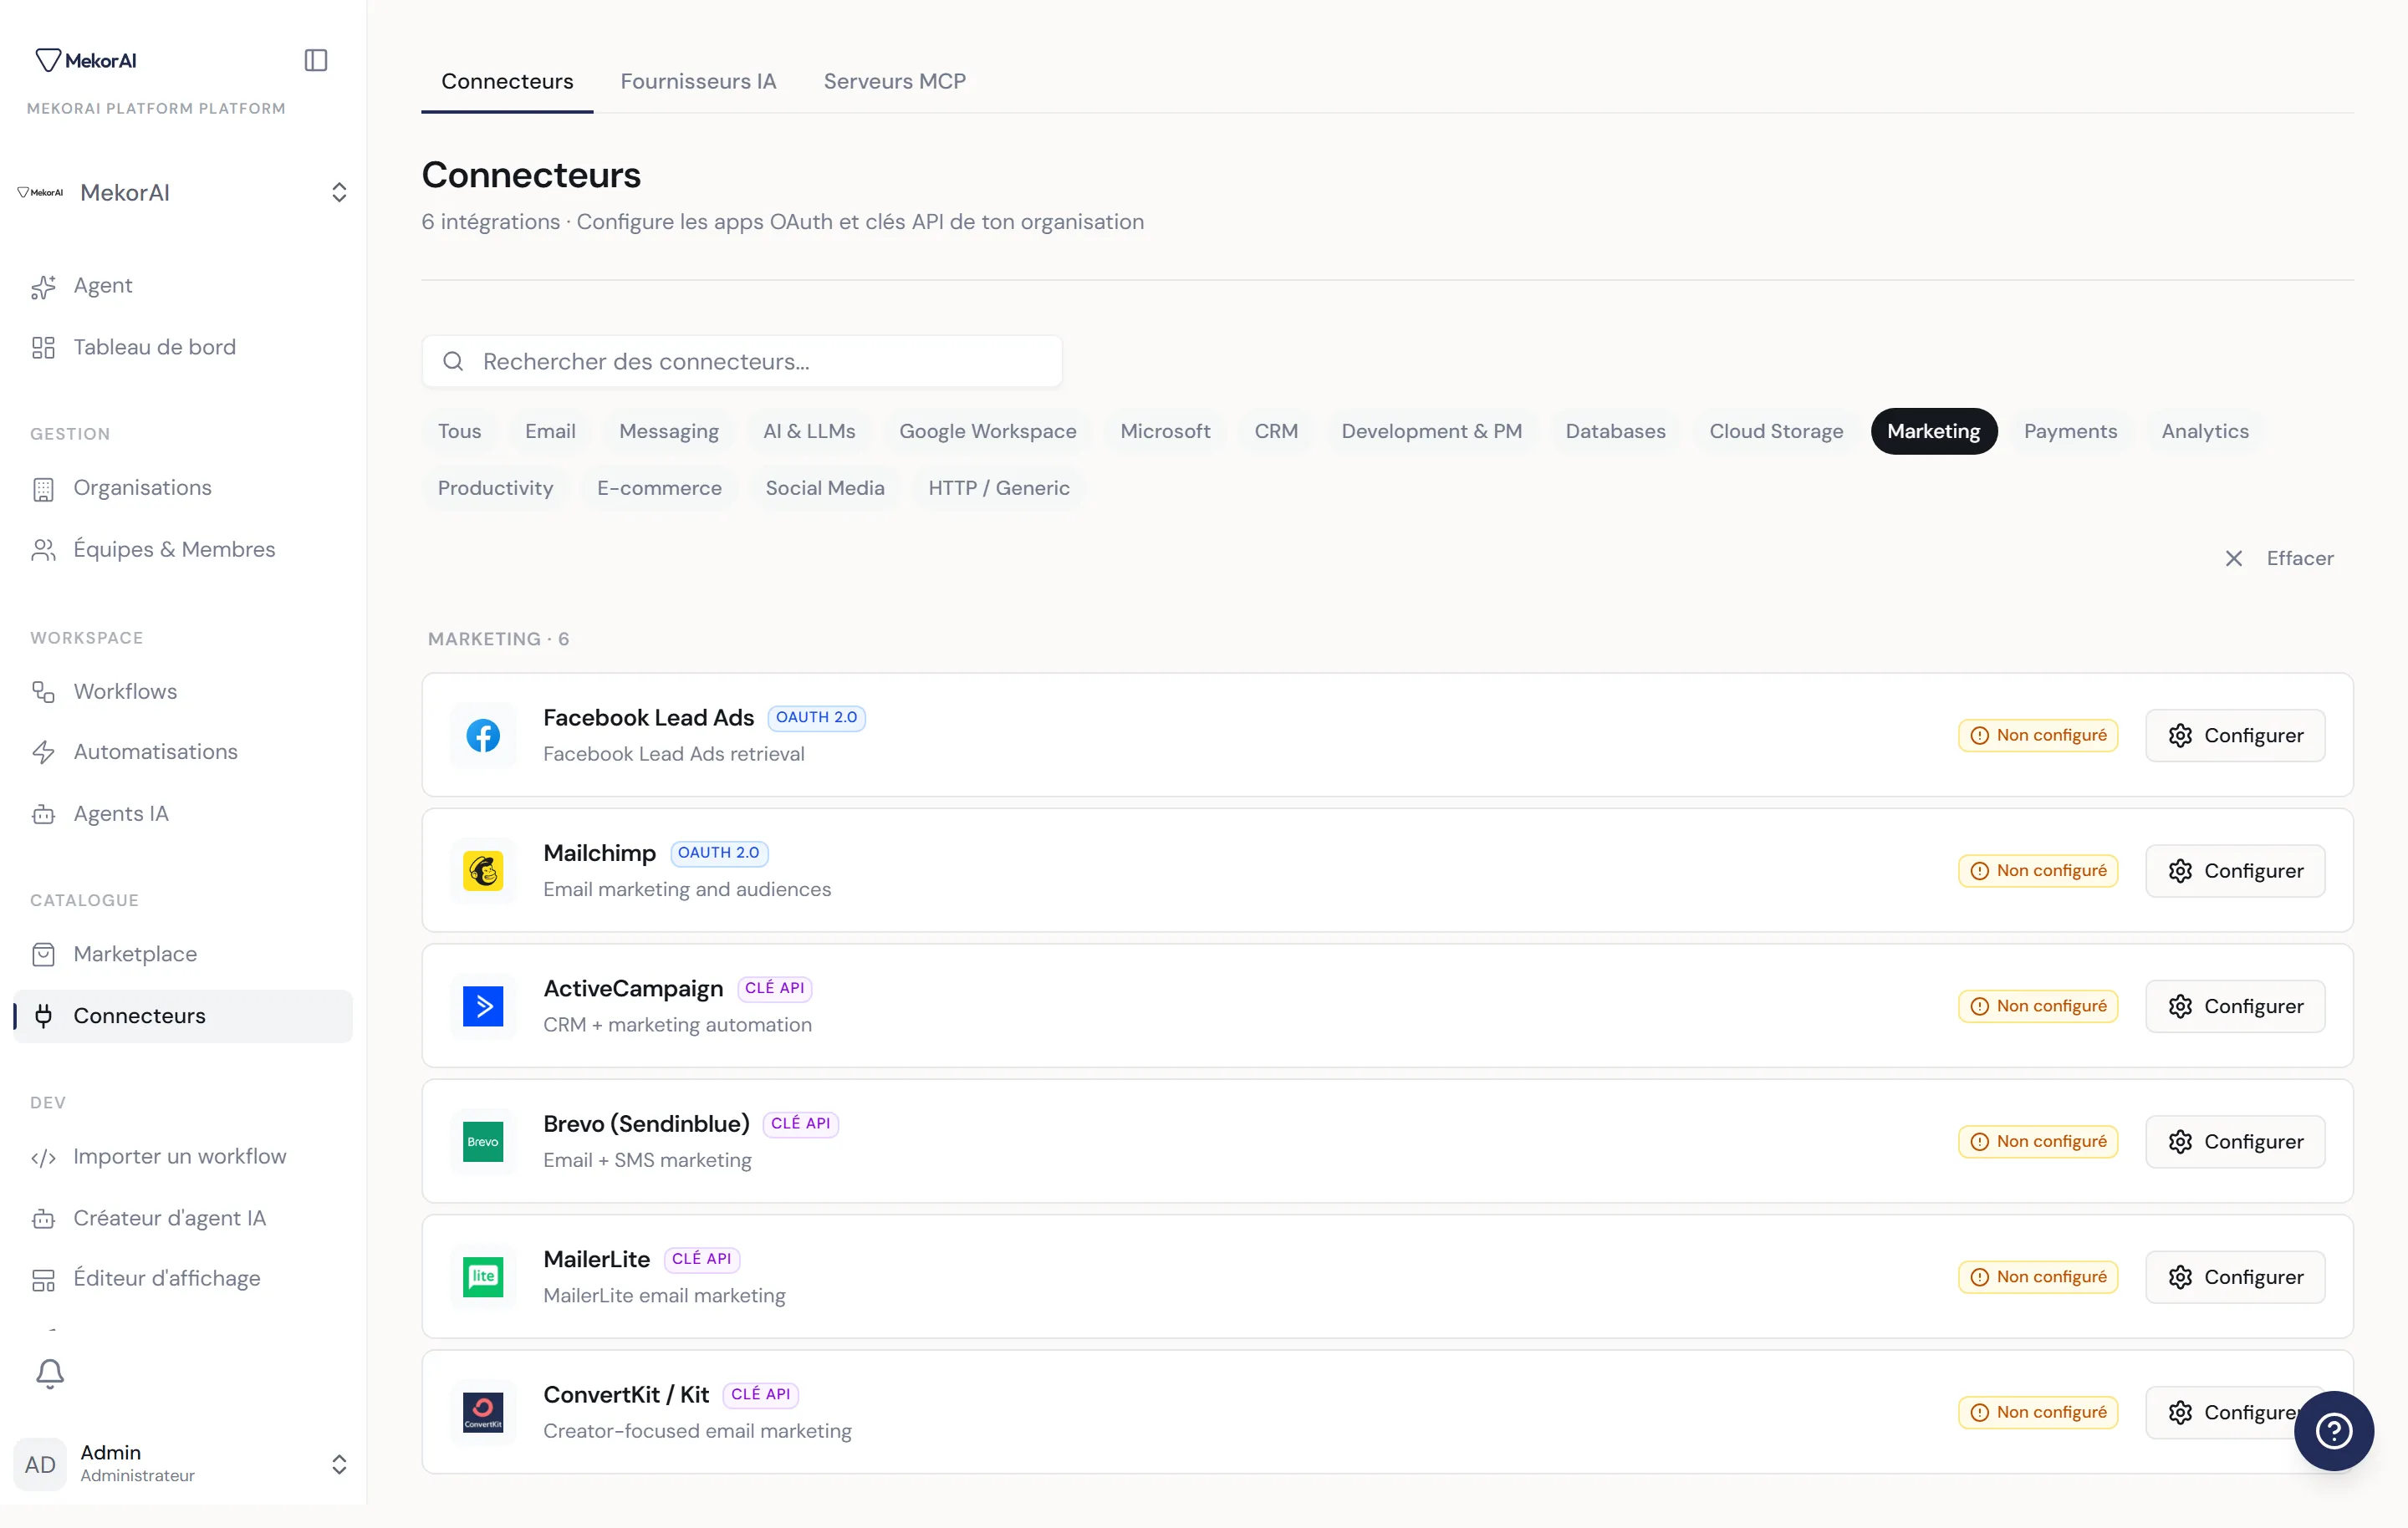Filter connectors by Tous

pos(459,431)
